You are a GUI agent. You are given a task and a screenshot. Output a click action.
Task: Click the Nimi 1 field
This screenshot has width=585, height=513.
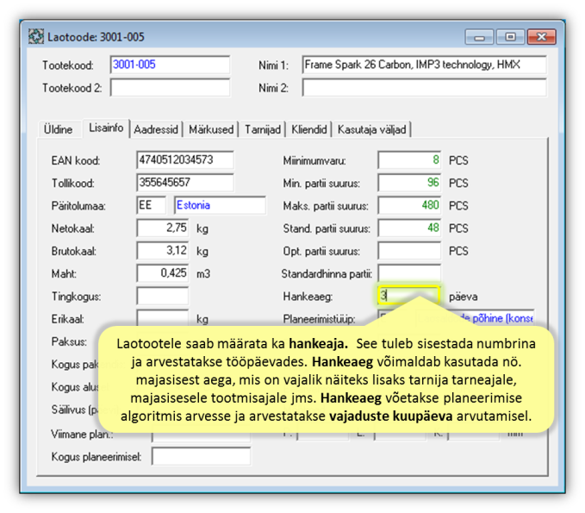pyautogui.click(x=424, y=65)
